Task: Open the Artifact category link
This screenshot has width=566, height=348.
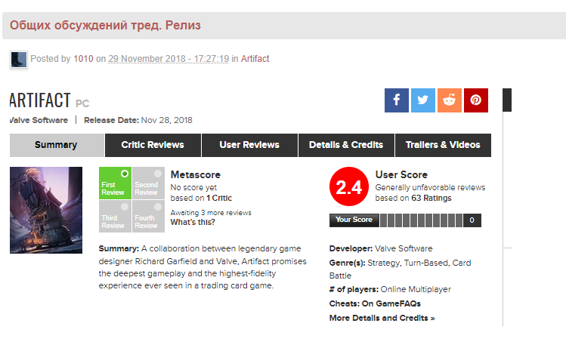Action: pyautogui.click(x=255, y=59)
